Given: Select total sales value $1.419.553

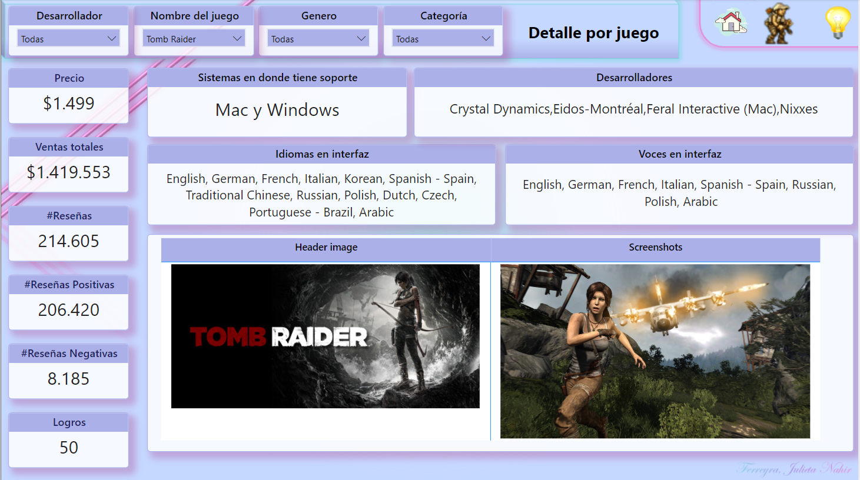Looking at the screenshot, I should point(69,172).
